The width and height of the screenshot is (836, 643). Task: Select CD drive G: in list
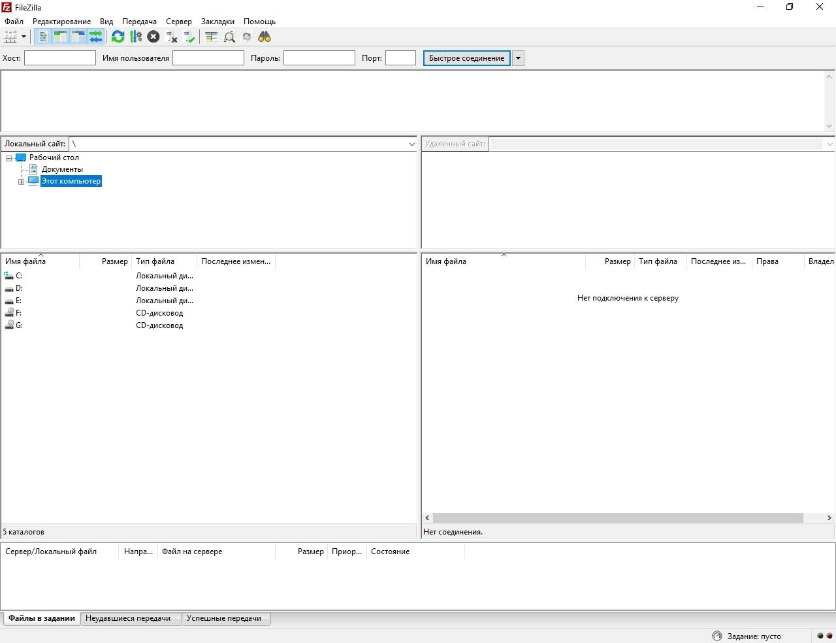(19, 325)
